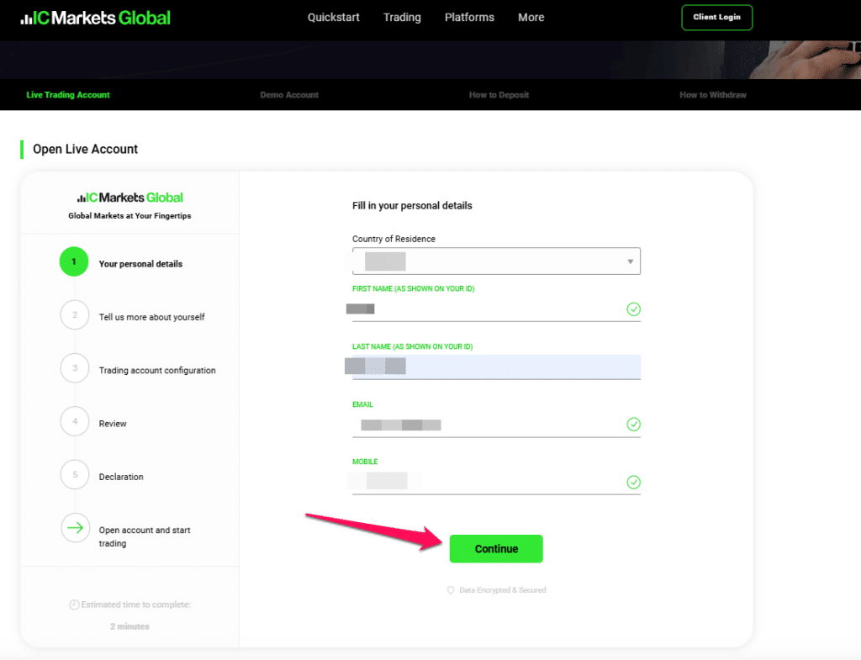Screen dimensions: 861x660
Task: Click 'Global Markets at Your Fingertips' tagline
Action: coord(129,216)
